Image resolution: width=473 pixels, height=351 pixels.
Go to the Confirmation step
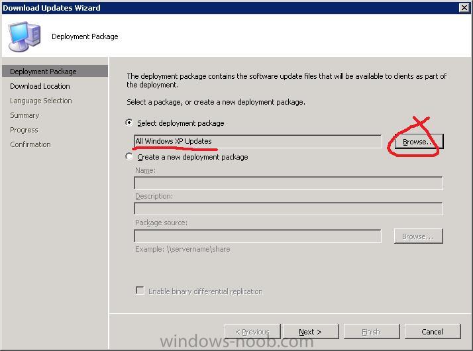tap(30, 144)
